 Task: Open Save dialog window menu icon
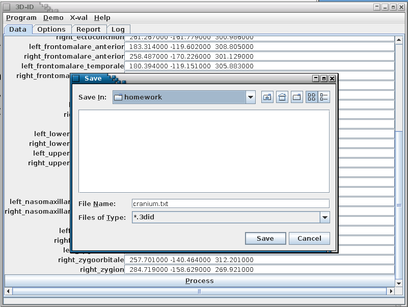pyautogui.click(x=76, y=79)
